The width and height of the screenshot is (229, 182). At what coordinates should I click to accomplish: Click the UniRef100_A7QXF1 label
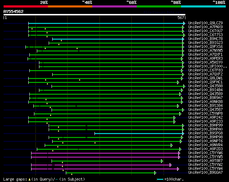click(x=205, y=55)
